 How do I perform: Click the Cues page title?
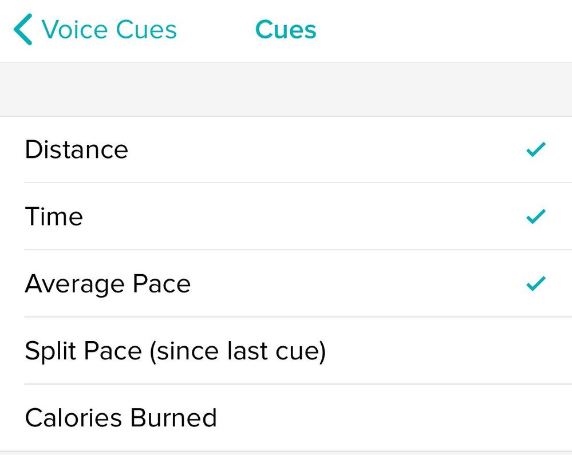tap(286, 30)
